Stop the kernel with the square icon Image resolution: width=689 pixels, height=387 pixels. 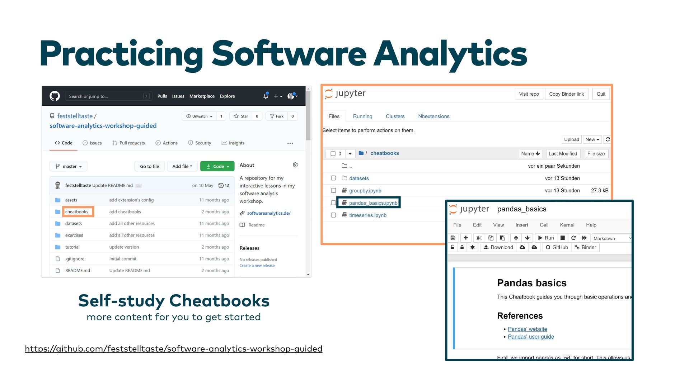click(x=563, y=238)
